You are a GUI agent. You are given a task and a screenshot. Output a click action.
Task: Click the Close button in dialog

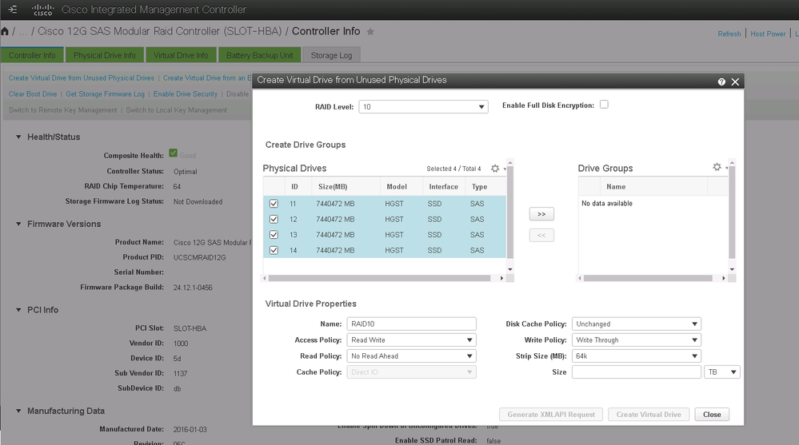click(712, 415)
